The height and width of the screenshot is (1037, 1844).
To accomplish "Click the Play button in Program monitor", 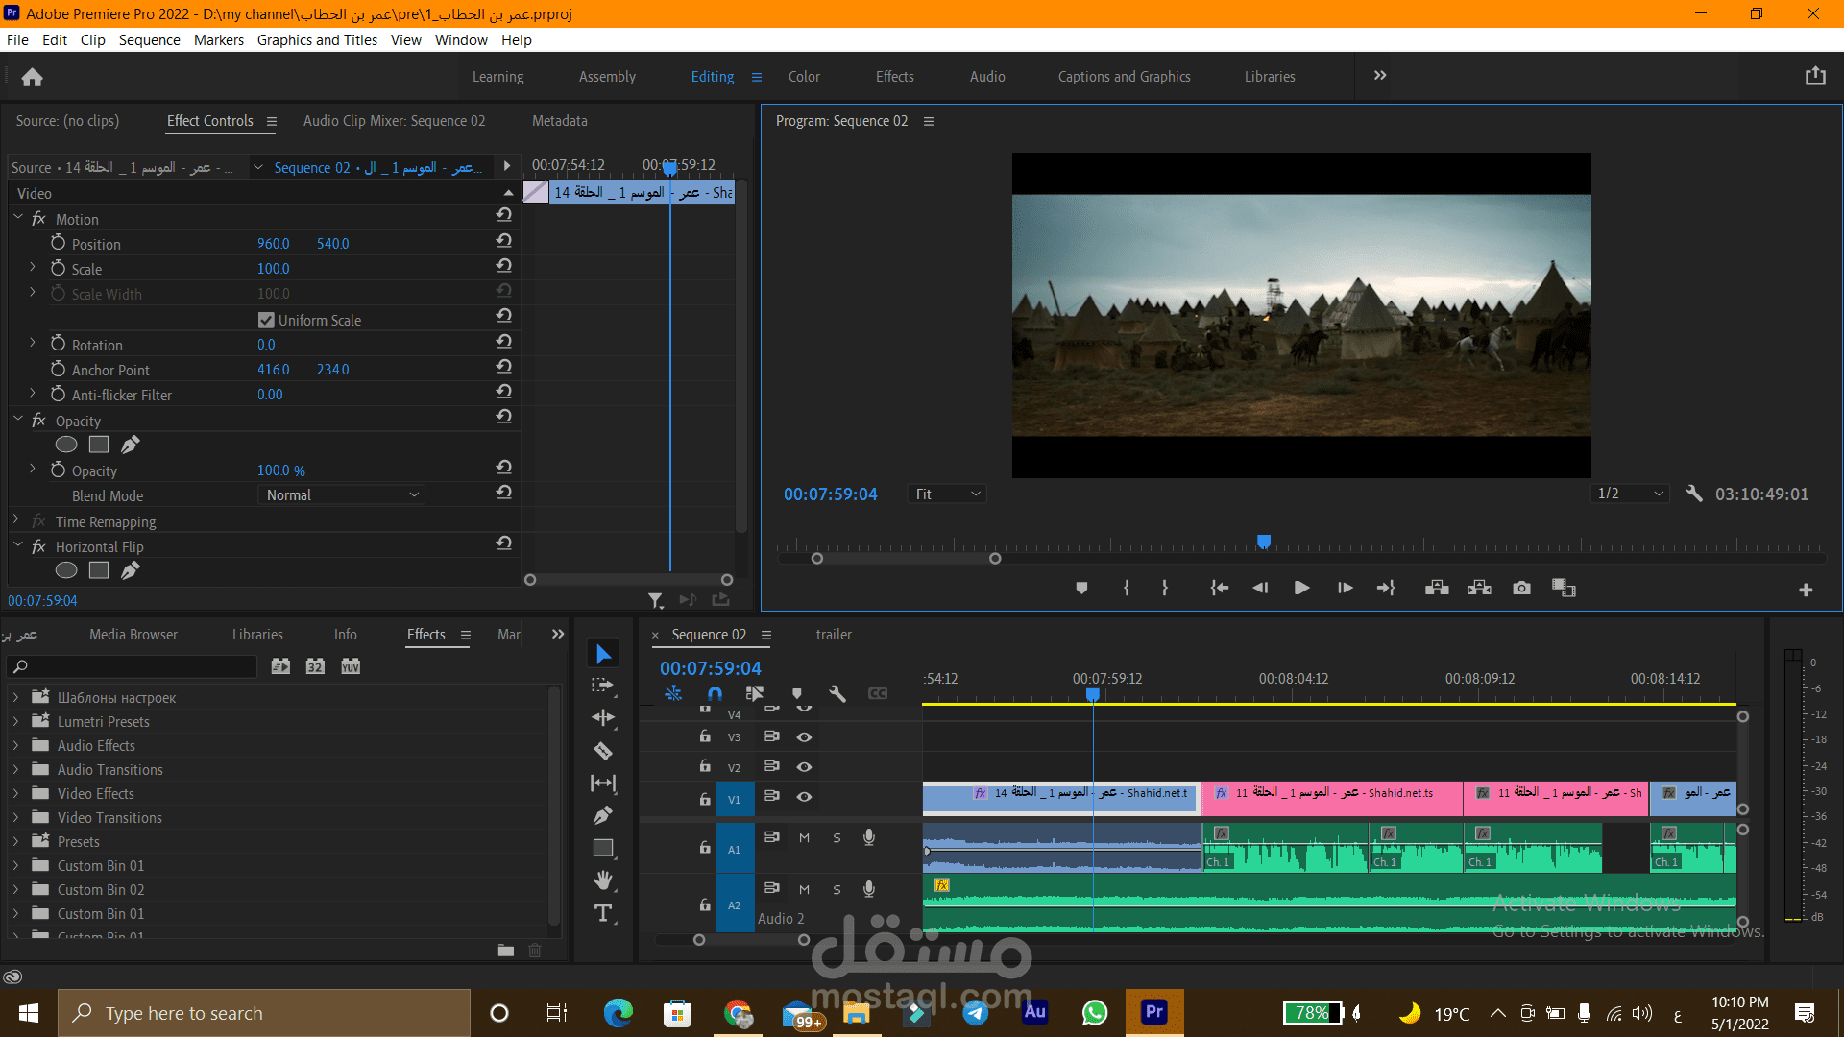I will 1301,588.
